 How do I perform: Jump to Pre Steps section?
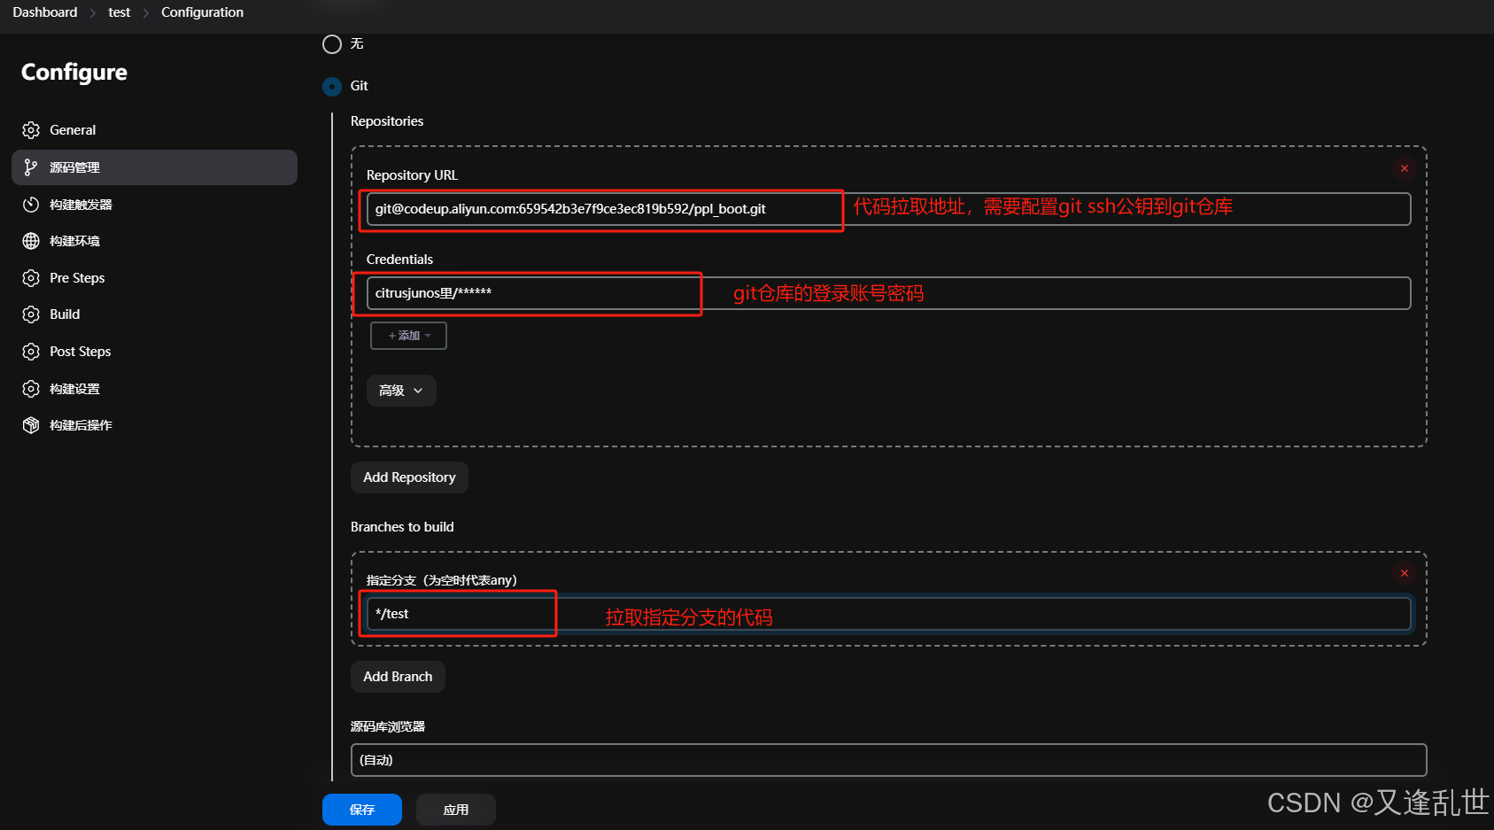coord(154,278)
